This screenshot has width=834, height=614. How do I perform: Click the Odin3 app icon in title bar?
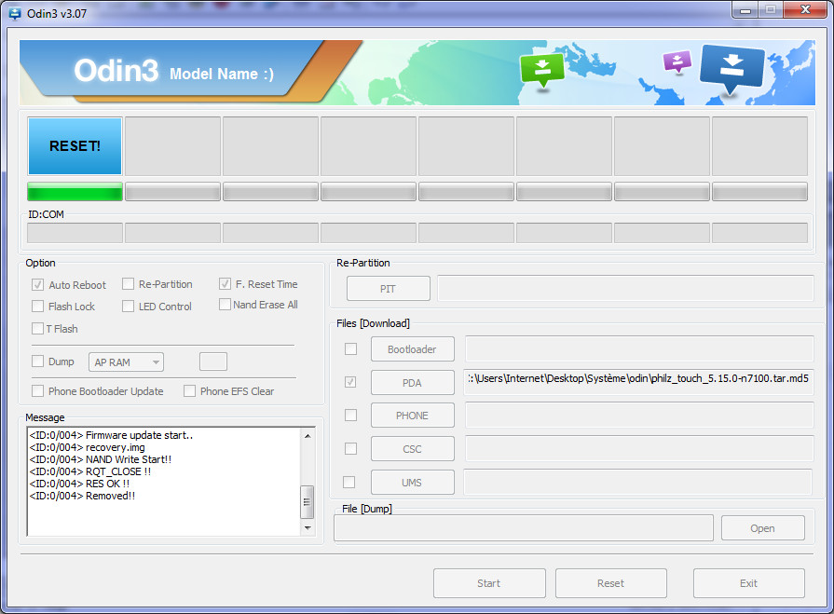click(15, 13)
